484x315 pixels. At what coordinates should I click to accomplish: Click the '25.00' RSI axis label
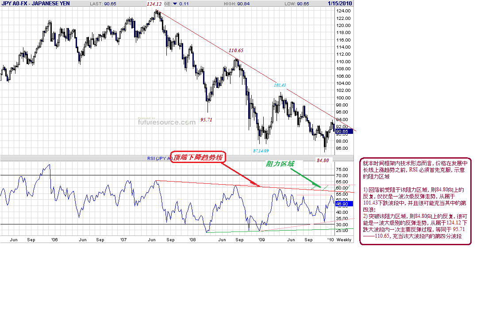click(342, 230)
